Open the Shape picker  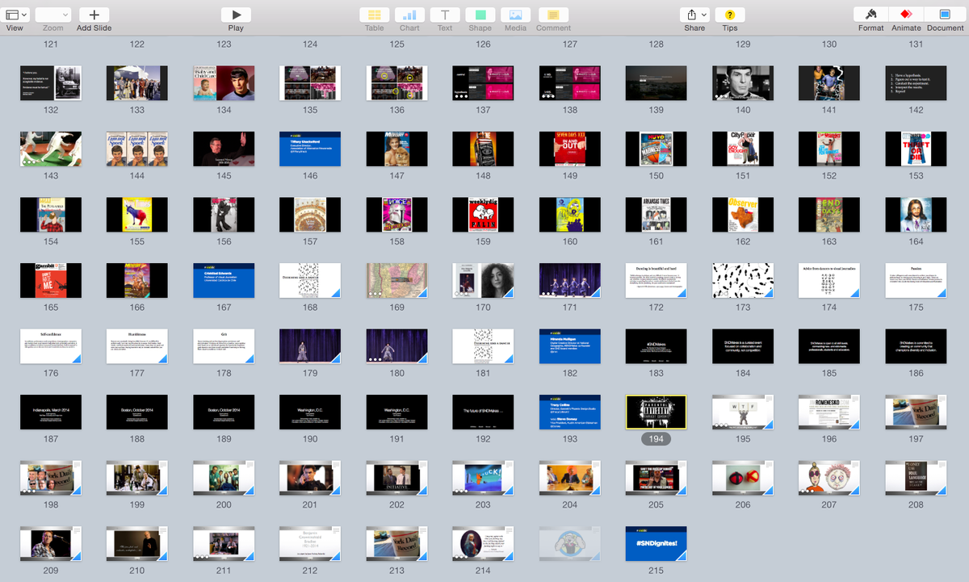480,15
